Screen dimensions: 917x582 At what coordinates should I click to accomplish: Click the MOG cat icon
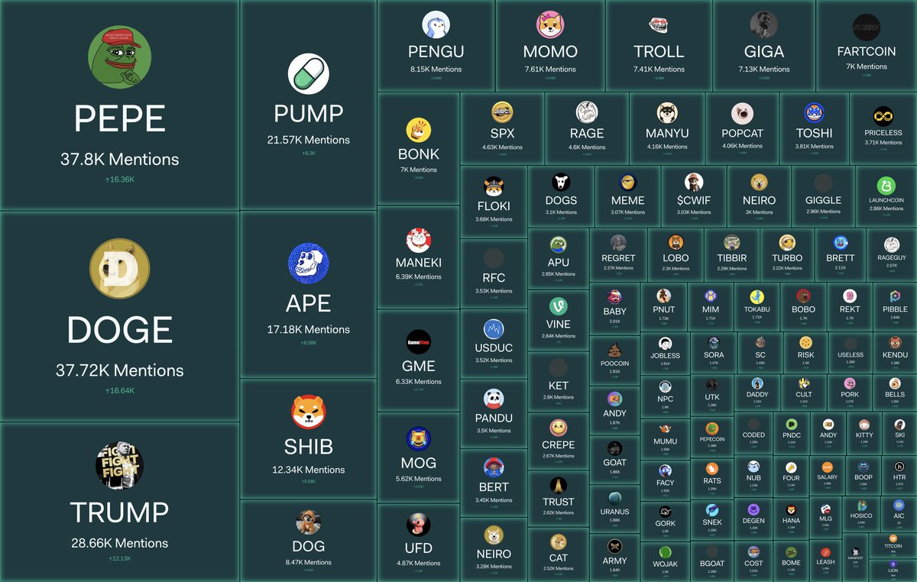(419, 439)
